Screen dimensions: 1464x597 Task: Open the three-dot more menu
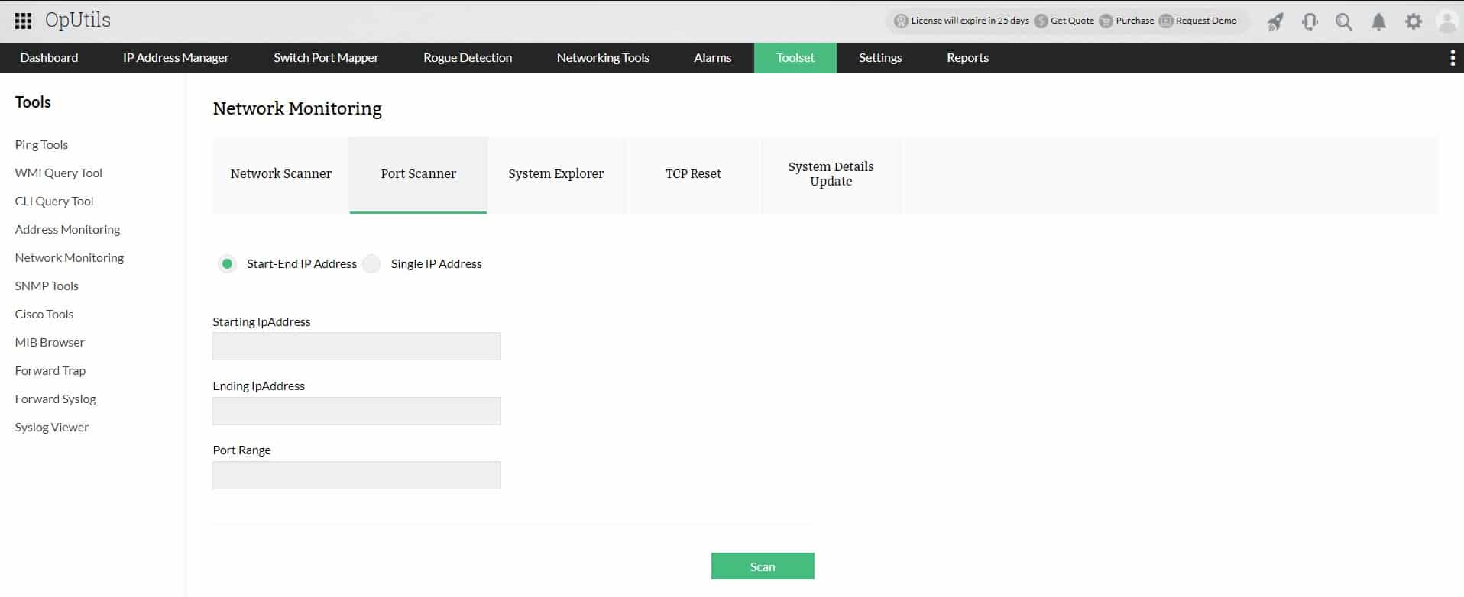point(1453,58)
